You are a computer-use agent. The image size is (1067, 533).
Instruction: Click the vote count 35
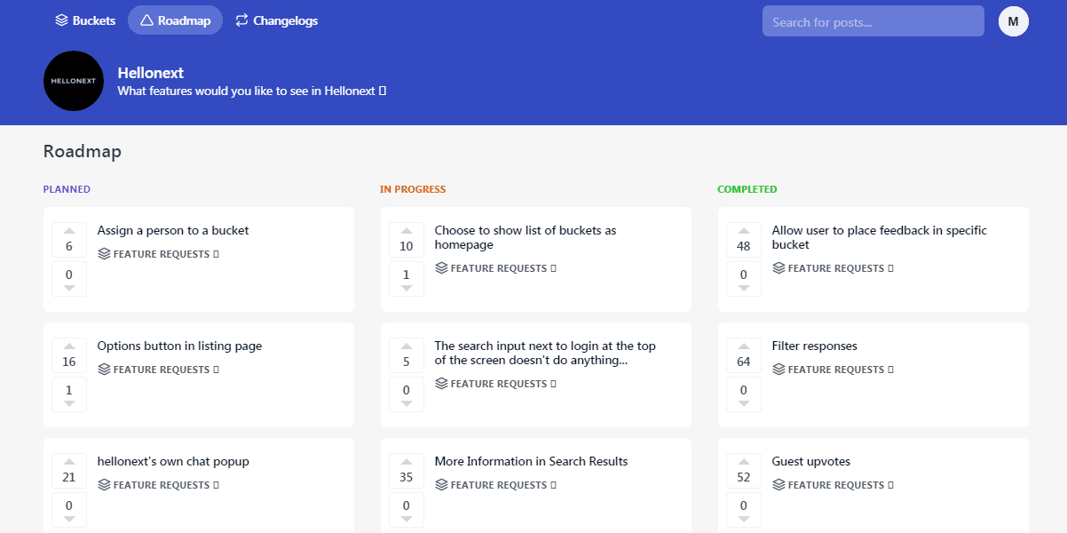point(407,477)
